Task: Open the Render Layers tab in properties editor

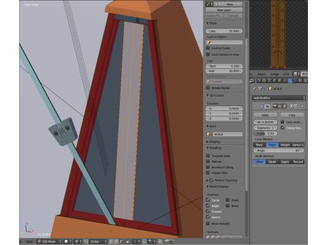Action: pyautogui.click(x=264, y=80)
